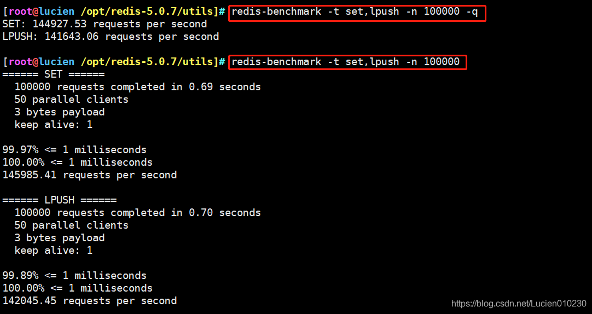The height and width of the screenshot is (314, 592).
Task: Click "100.00% <= 1 milliseconds" under LPUSH
Action: [77, 288]
